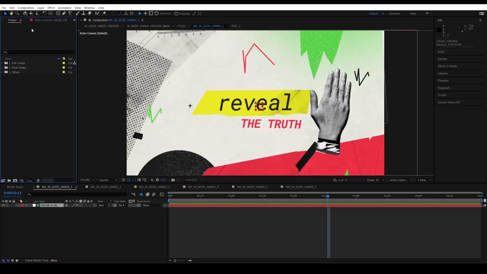Go to TITLES in comp breadcrumb
The image size is (487, 274).
[181, 26]
